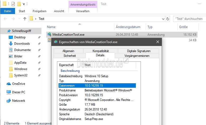Open the Sicherheit tab
The width and height of the screenshot is (206, 125).
coord(70,56)
